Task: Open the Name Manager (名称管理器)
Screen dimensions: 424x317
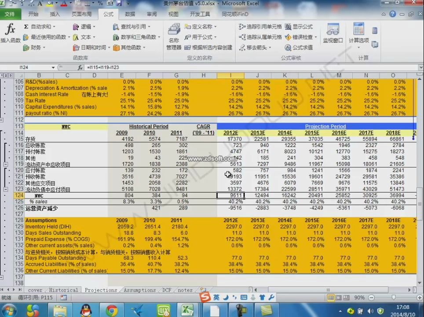Action: pyautogui.click(x=174, y=37)
